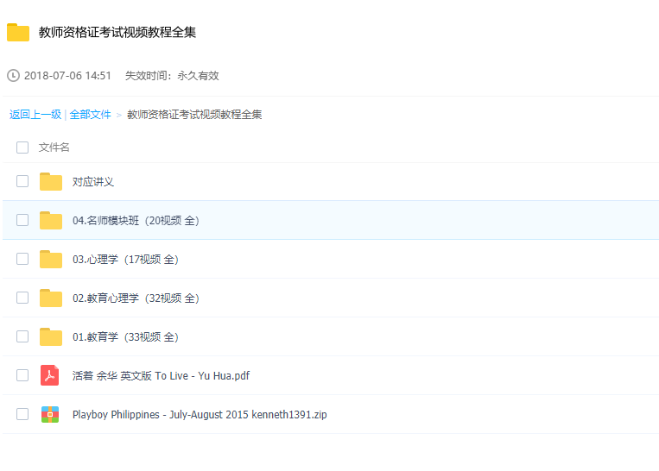Open the 全部文件 breadcrumb link

(90, 114)
